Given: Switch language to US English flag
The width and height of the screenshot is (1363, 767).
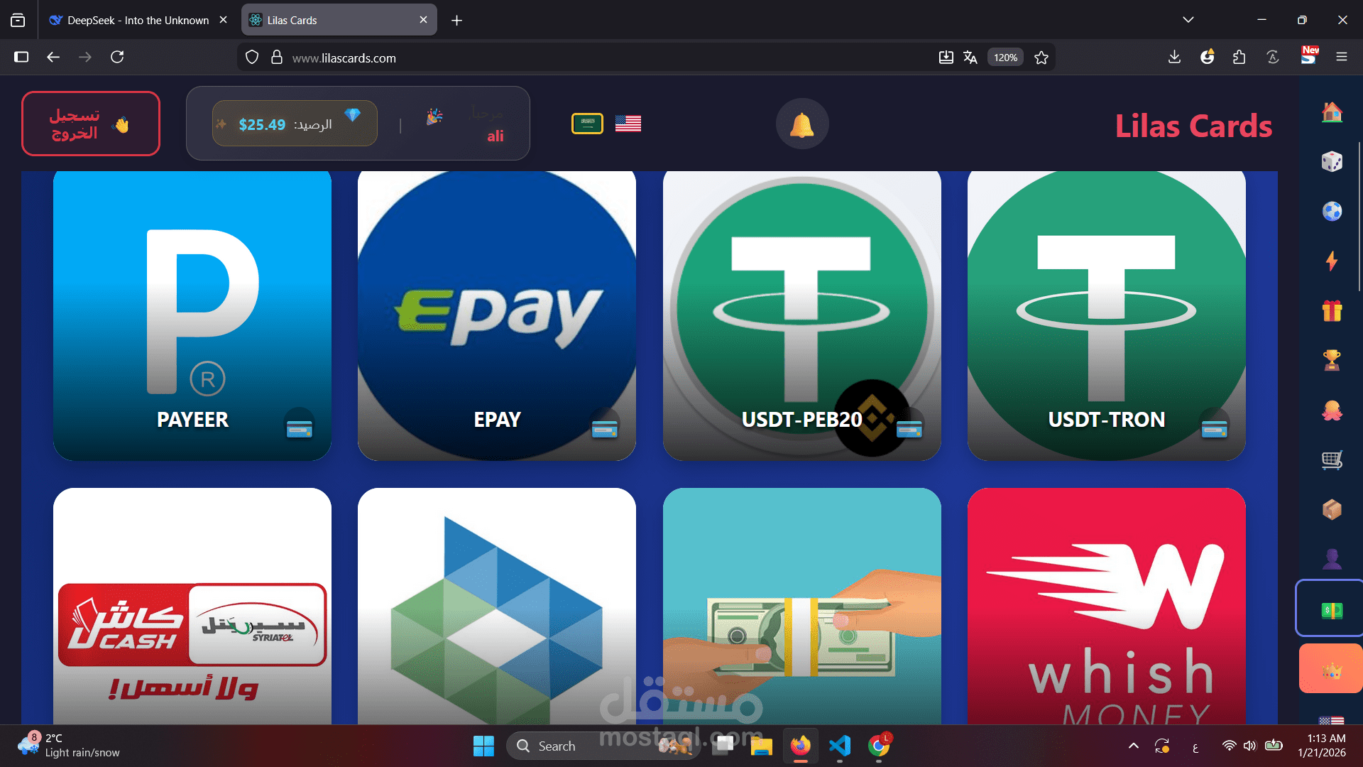Looking at the screenshot, I should click(x=628, y=124).
